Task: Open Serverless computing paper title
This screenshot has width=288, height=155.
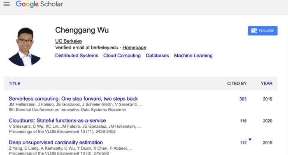Action: [x=73, y=99]
